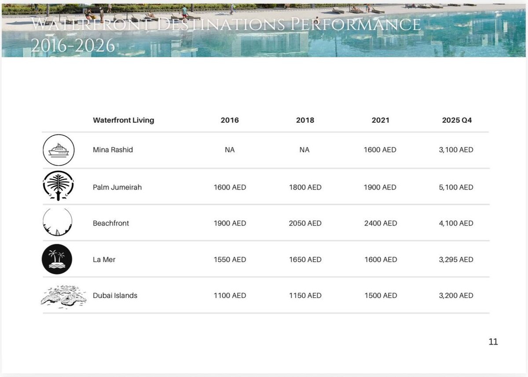Click the La Mer palm island icon

click(x=57, y=259)
